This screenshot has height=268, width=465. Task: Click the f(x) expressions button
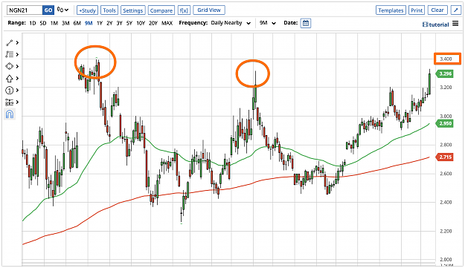pos(184,10)
